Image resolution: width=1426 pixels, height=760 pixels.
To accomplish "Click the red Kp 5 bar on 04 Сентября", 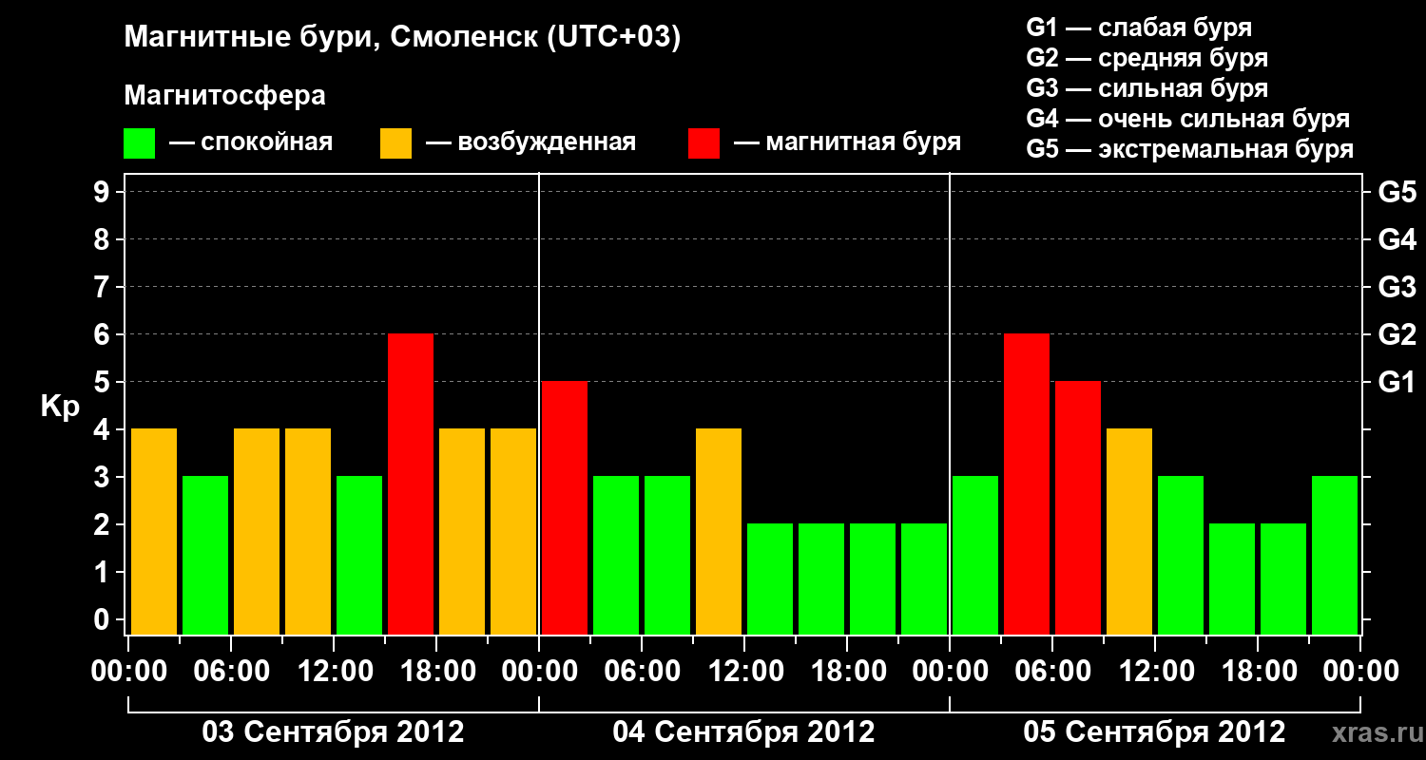I will [x=565, y=508].
